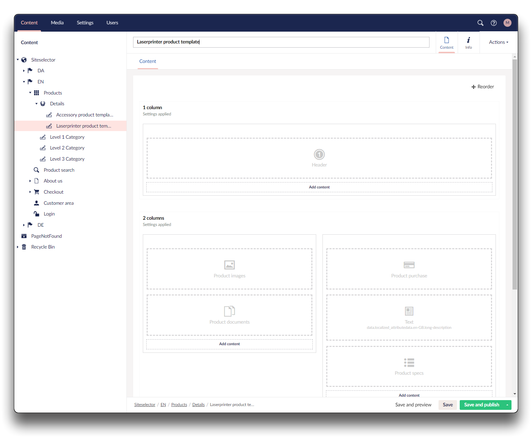This screenshot has width=532, height=438.
Task: Click the Product documents block icon
Action: click(229, 311)
